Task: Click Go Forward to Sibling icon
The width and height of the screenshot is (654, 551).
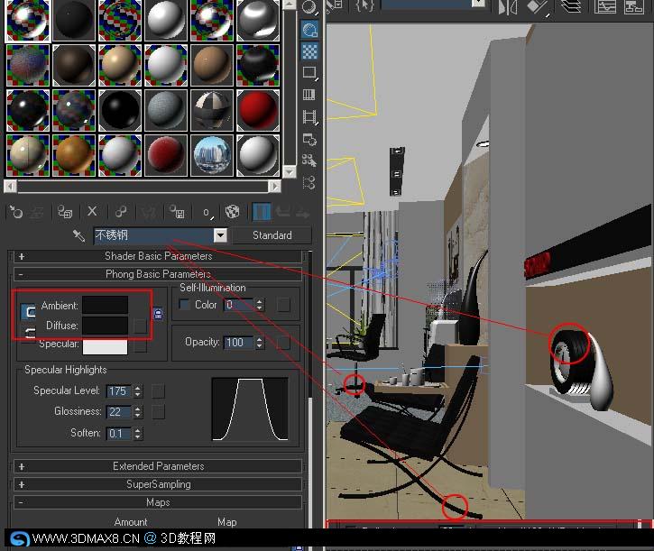Action: click(303, 213)
